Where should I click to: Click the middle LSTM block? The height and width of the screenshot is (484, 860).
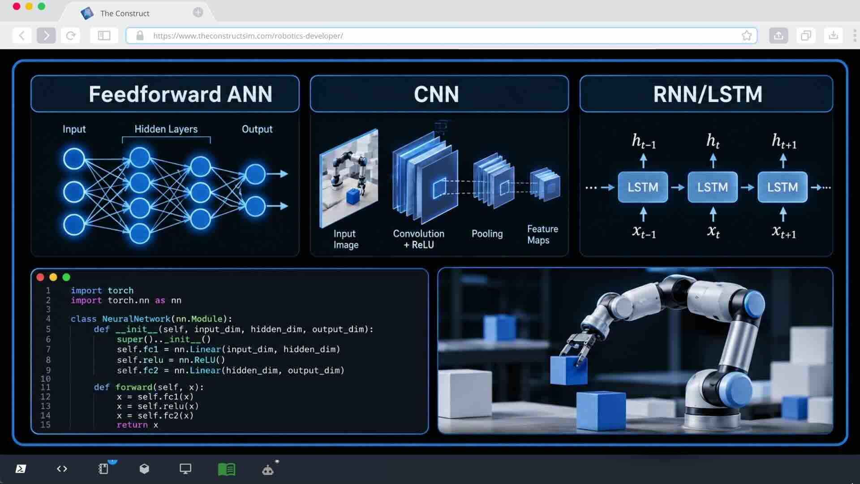pos(712,187)
